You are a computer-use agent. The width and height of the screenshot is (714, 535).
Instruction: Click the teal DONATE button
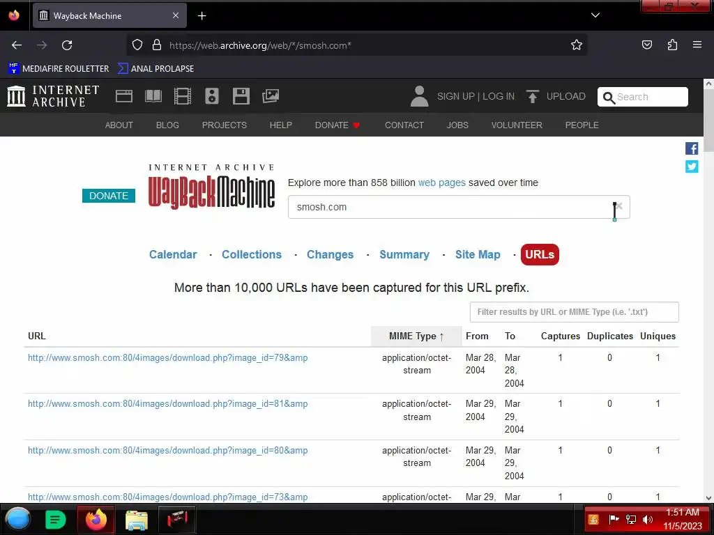click(x=108, y=196)
